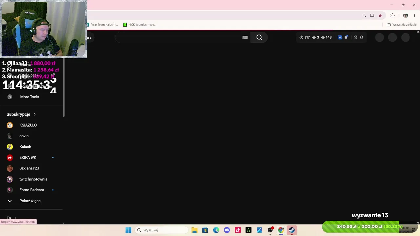The image size is (420, 236).
Task: Switch to Google Chrome in taskbar
Action: coord(281,230)
